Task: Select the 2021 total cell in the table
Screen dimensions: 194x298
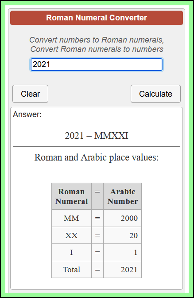Action: click(122, 270)
